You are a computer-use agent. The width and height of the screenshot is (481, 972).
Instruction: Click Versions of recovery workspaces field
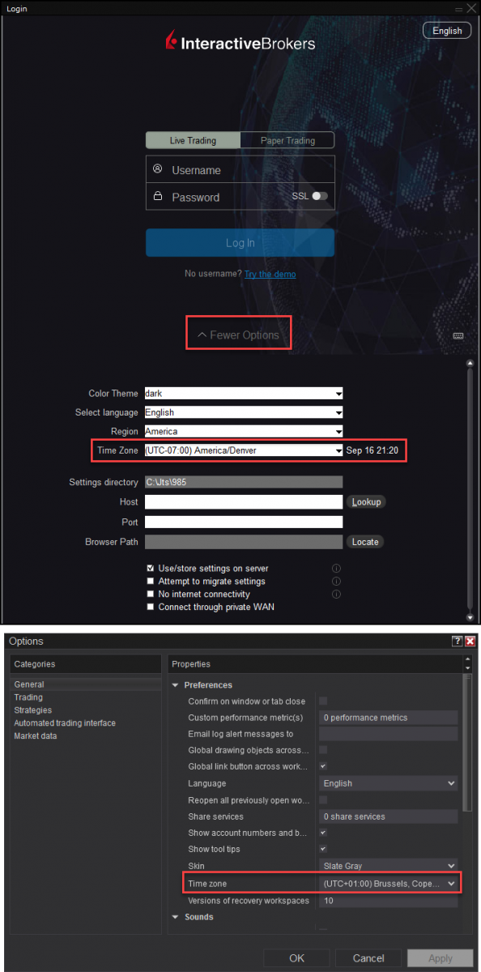(x=388, y=901)
